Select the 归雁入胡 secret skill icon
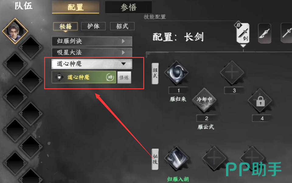Viewport: 292px width, 183px height. pyautogui.click(x=176, y=158)
